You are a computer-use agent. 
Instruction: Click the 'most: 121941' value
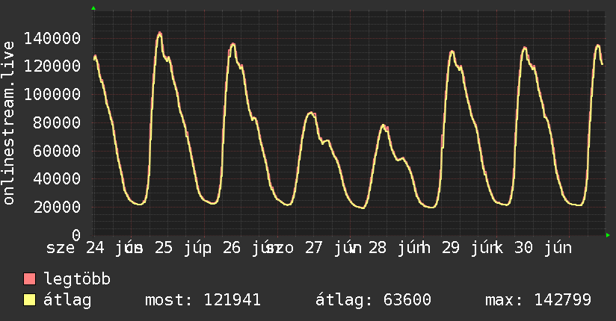(x=203, y=300)
